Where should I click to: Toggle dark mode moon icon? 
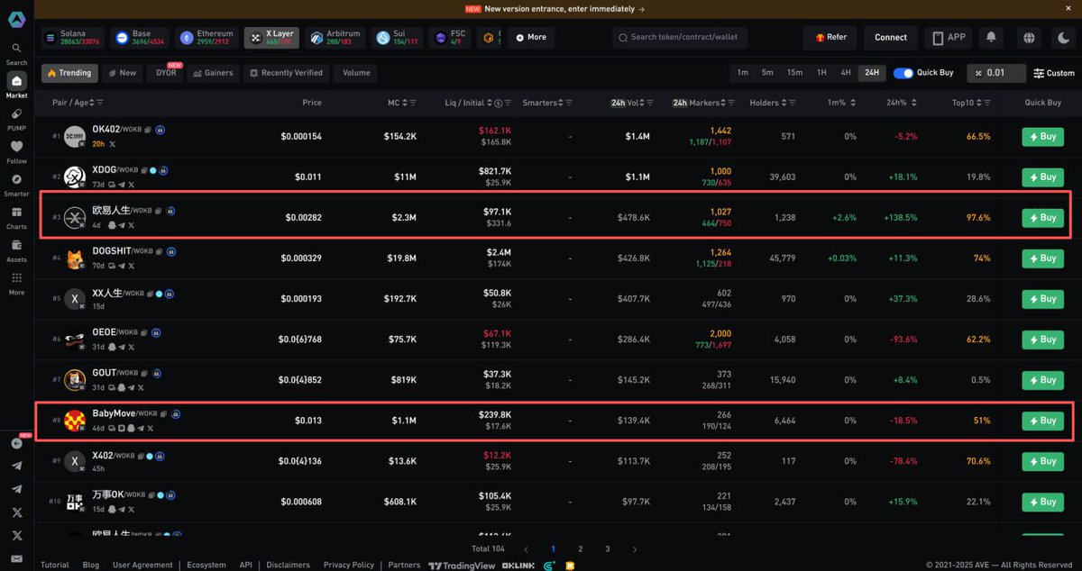(x=1063, y=38)
